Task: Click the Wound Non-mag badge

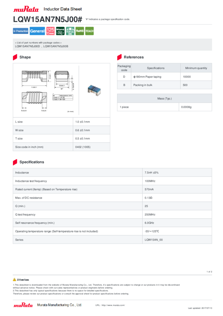Action: click(60, 31)
